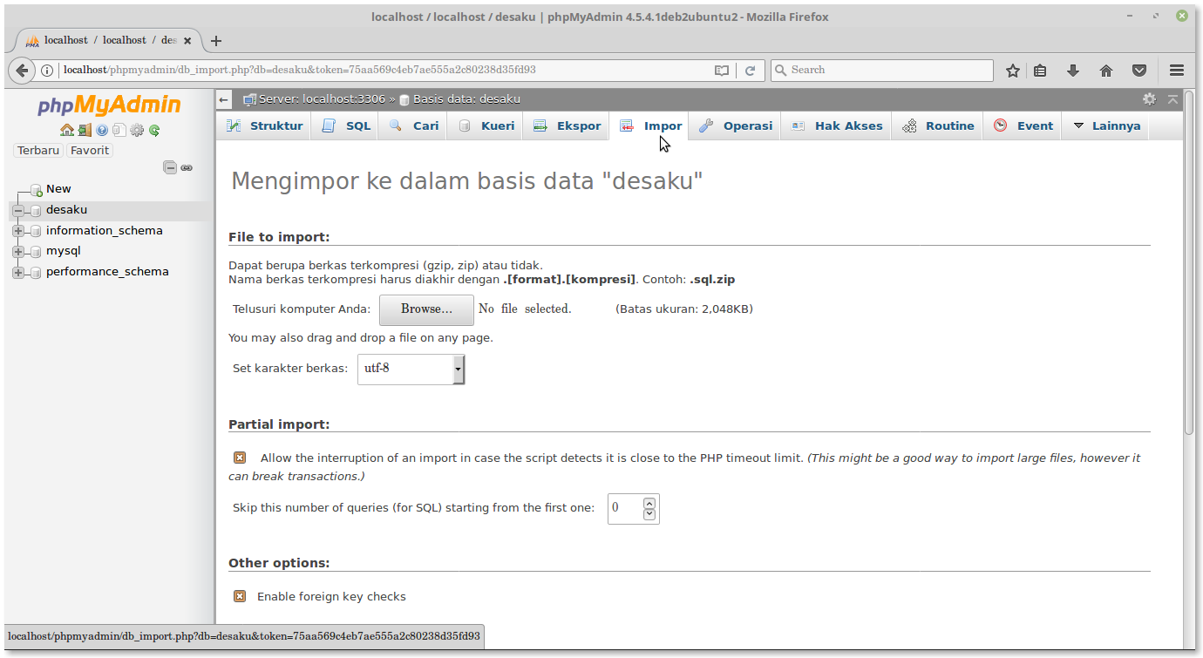The image size is (1203, 658).
Task: Click the collapse-all icon above the database tree
Action: click(x=170, y=167)
